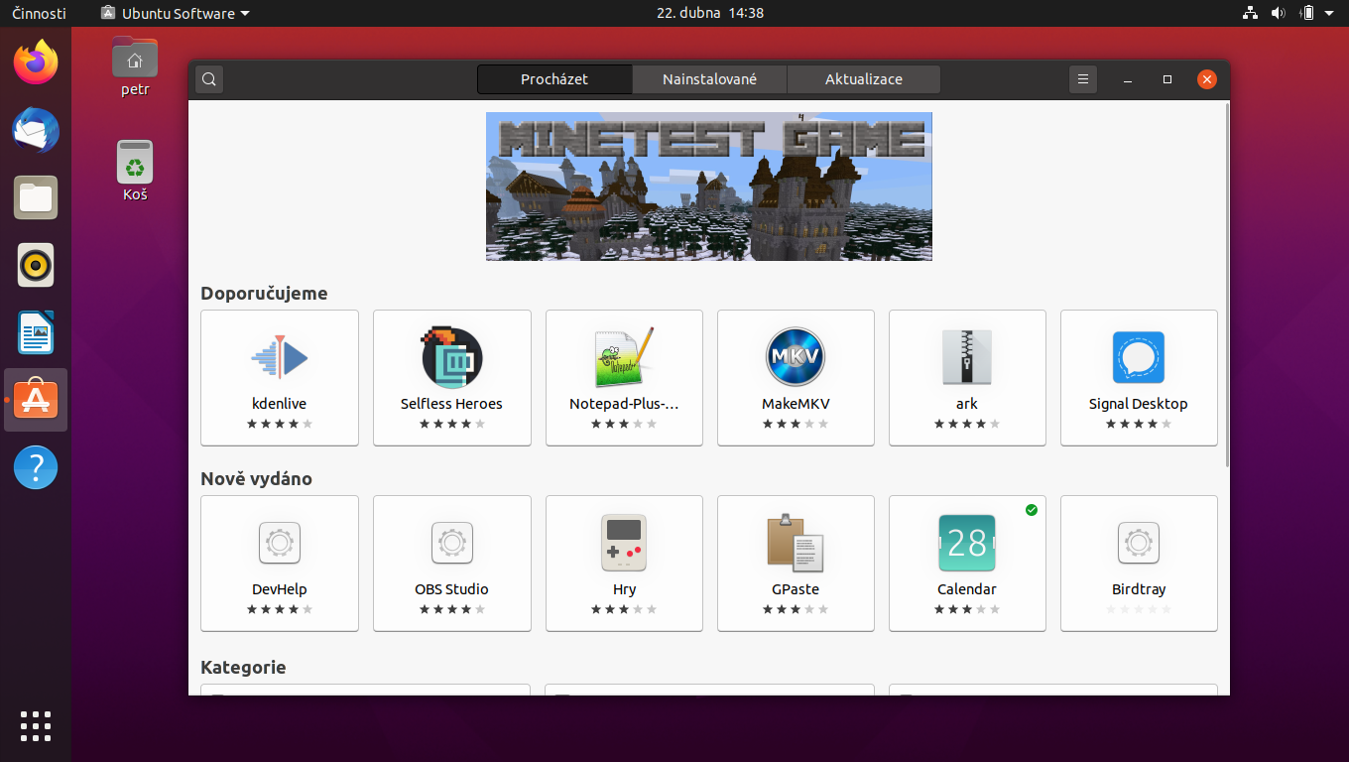Click the battery icon in top bar
Screen dimensions: 1349x762
point(1307,13)
